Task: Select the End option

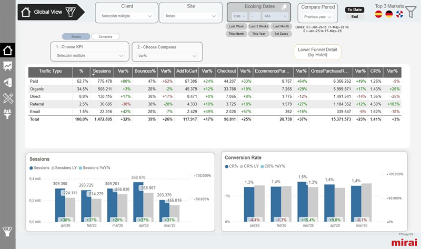Action: coord(355,17)
